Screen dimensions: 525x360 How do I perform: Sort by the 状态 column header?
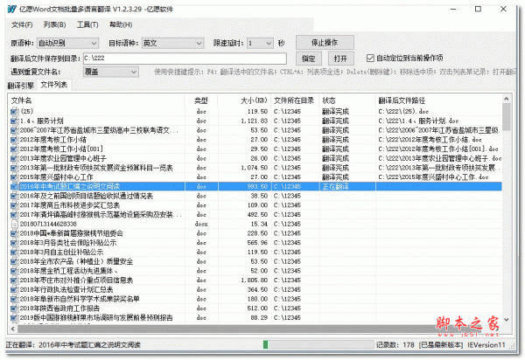tap(346, 100)
